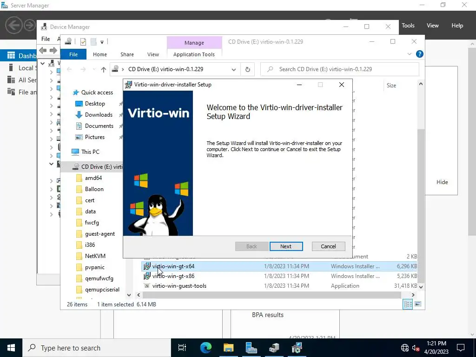Open Documents in navigation pane
This screenshot has width=476, height=357.
click(x=99, y=126)
